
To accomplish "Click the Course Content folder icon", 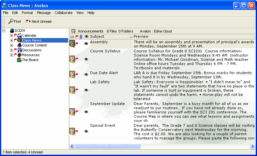I will 20,45.
